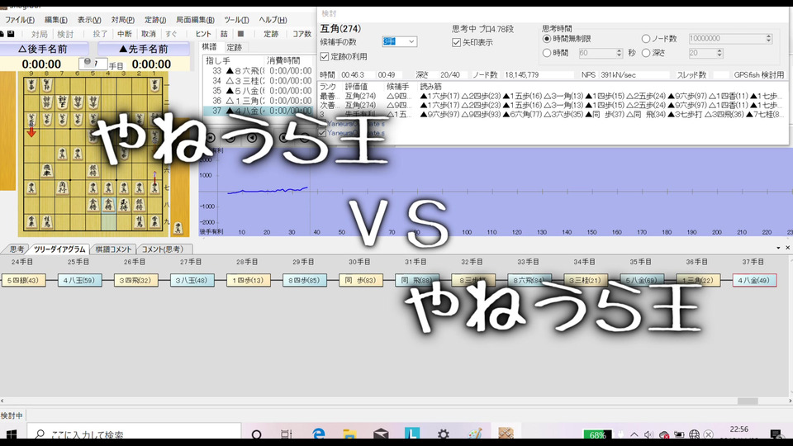Switch to the 棋譜コメント tab
Image resolution: width=793 pixels, height=446 pixels.
point(113,249)
